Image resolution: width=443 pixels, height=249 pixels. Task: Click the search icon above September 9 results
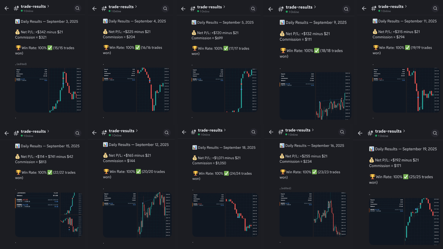[346, 9]
